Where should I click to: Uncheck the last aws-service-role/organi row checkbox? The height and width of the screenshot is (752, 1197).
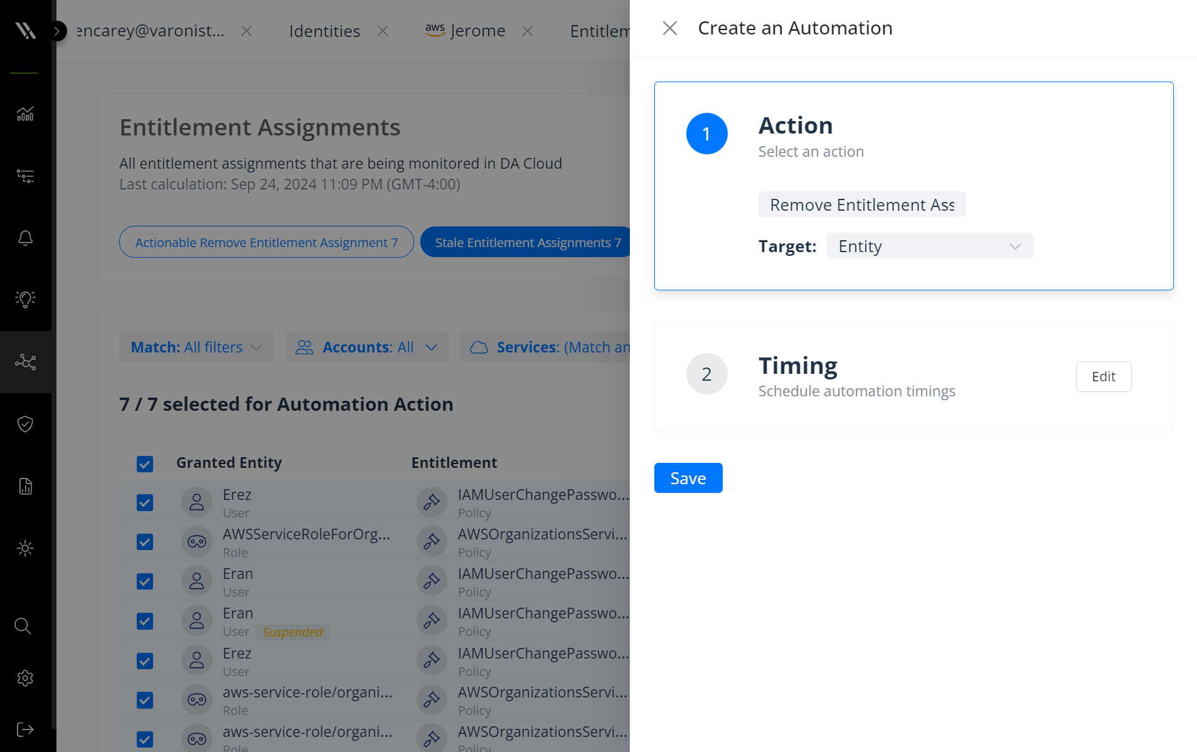[145, 739]
